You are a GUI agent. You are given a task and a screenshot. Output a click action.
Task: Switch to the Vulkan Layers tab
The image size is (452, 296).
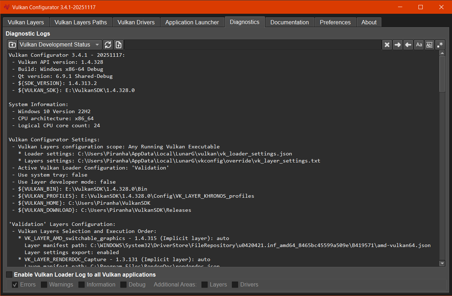click(x=26, y=22)
